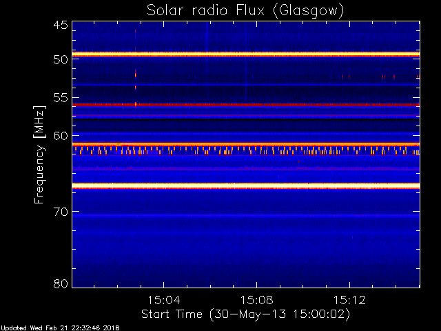Image resolution: width=441 pixels, height=331 pixels.
Task: Click the bright emission band near 49 MHz
Action: pyautogui.click(x=246, y=54)
